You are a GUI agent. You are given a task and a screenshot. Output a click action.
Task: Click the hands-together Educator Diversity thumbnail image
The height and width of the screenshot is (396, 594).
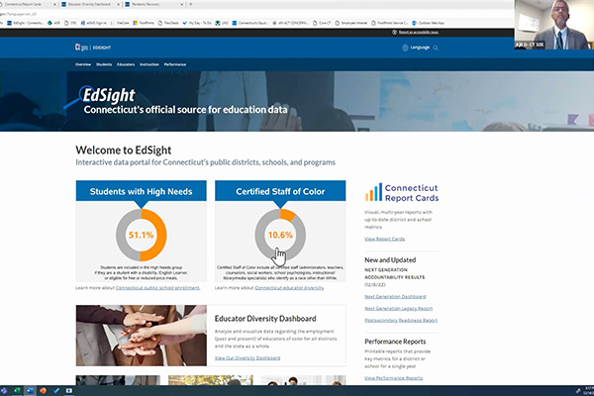pyautogui.click(x=142, y=336)
